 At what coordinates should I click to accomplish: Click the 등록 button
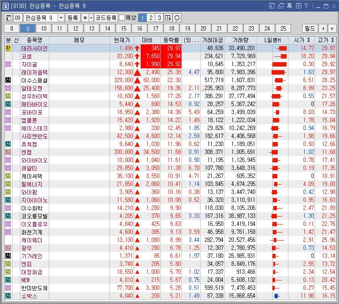pos(73,18)
